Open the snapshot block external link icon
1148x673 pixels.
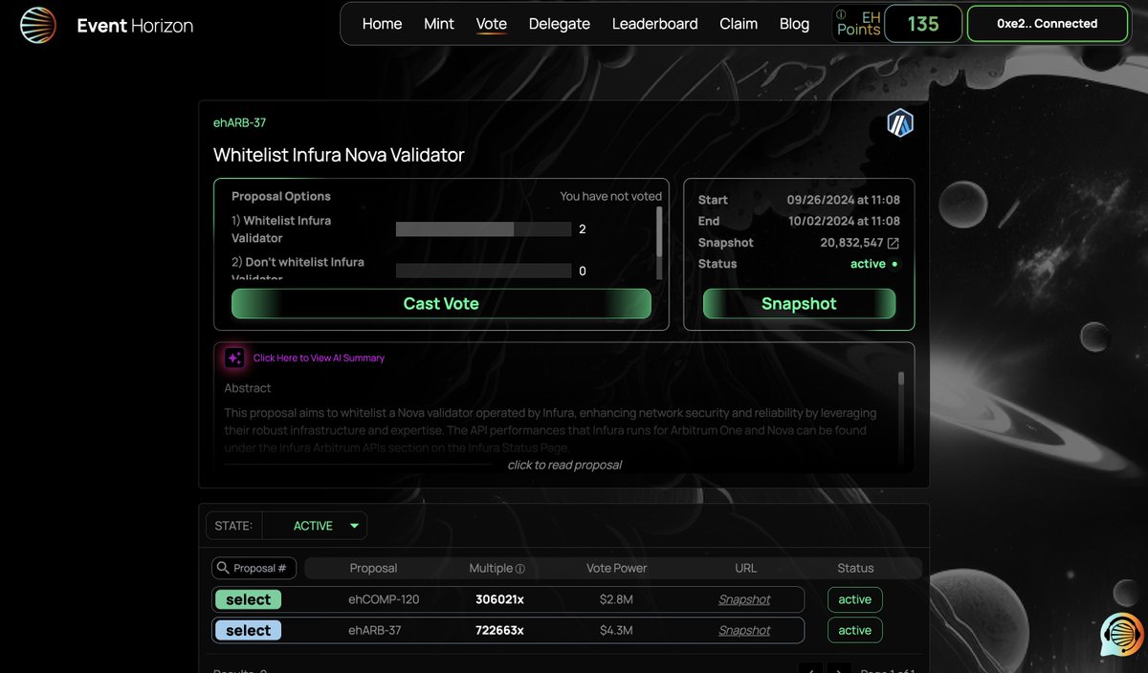point(894,243)
